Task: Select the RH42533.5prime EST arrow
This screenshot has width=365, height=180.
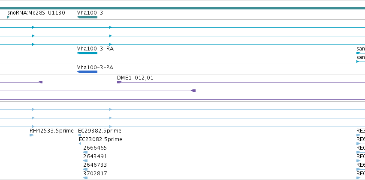Action: tap(31, 135)
